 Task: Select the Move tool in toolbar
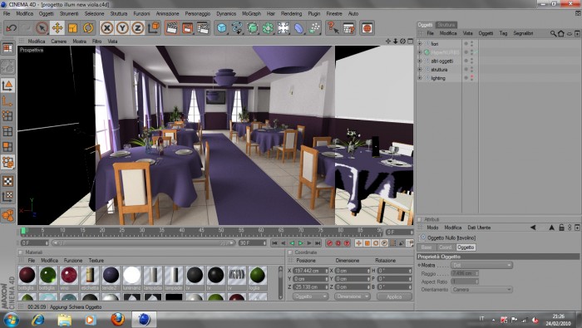(57, 27)
